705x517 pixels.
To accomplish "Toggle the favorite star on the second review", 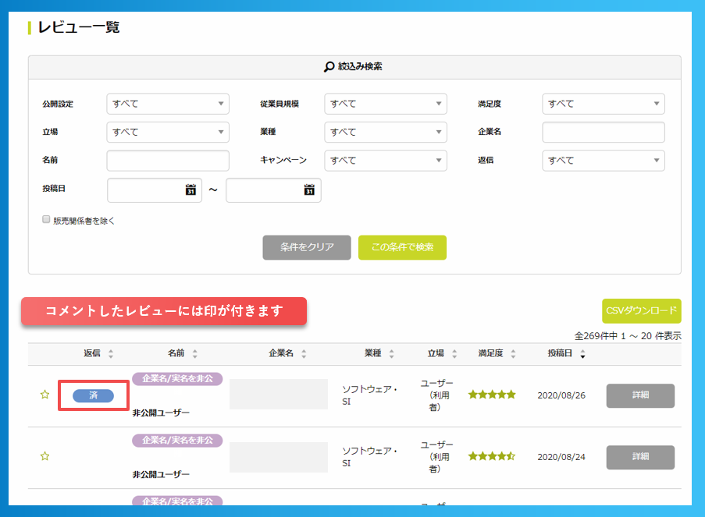I will [x=45, y=456].
